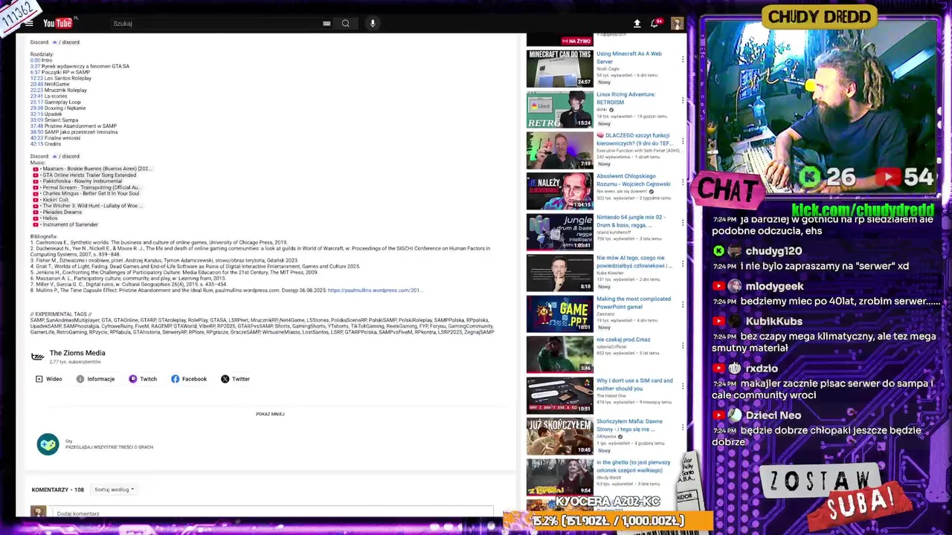Open the channel's Informacje link
The image size is (952, 535).
pos(96,379)
